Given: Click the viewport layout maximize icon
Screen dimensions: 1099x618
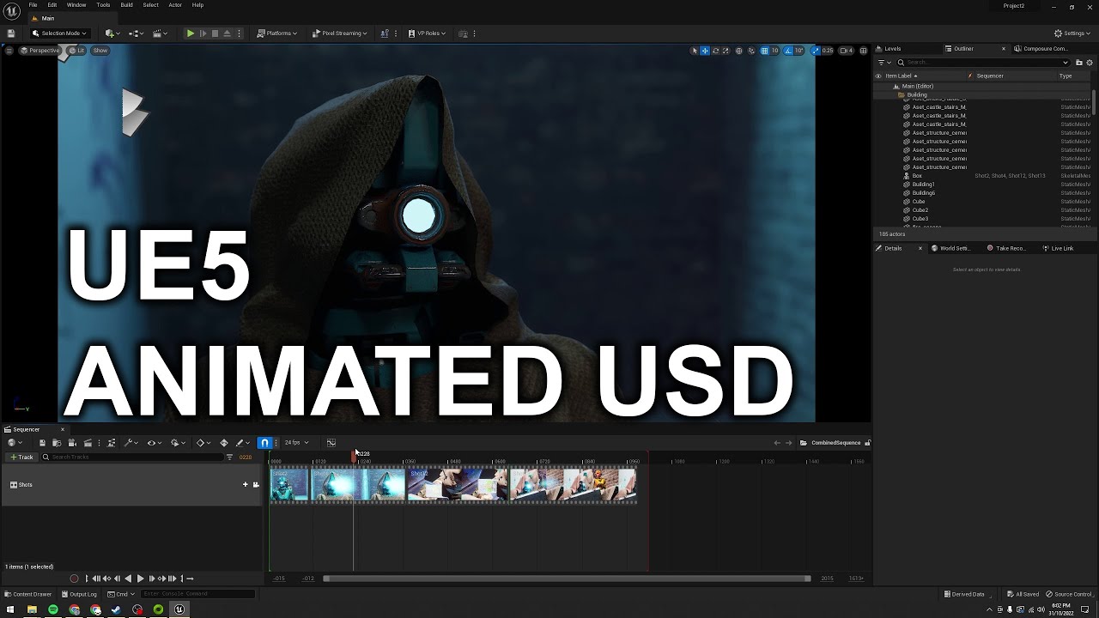Looking at the screenshot, I should click(864, 51).
